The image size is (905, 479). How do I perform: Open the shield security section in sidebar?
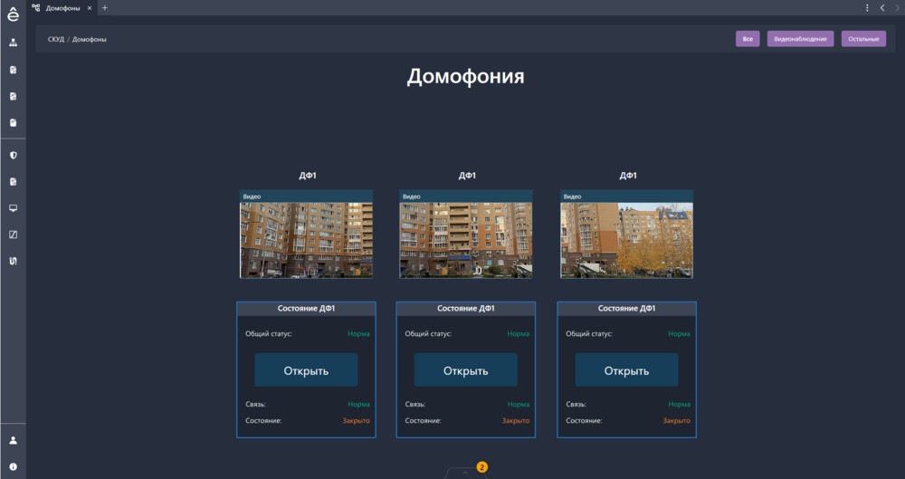[13, 155]
